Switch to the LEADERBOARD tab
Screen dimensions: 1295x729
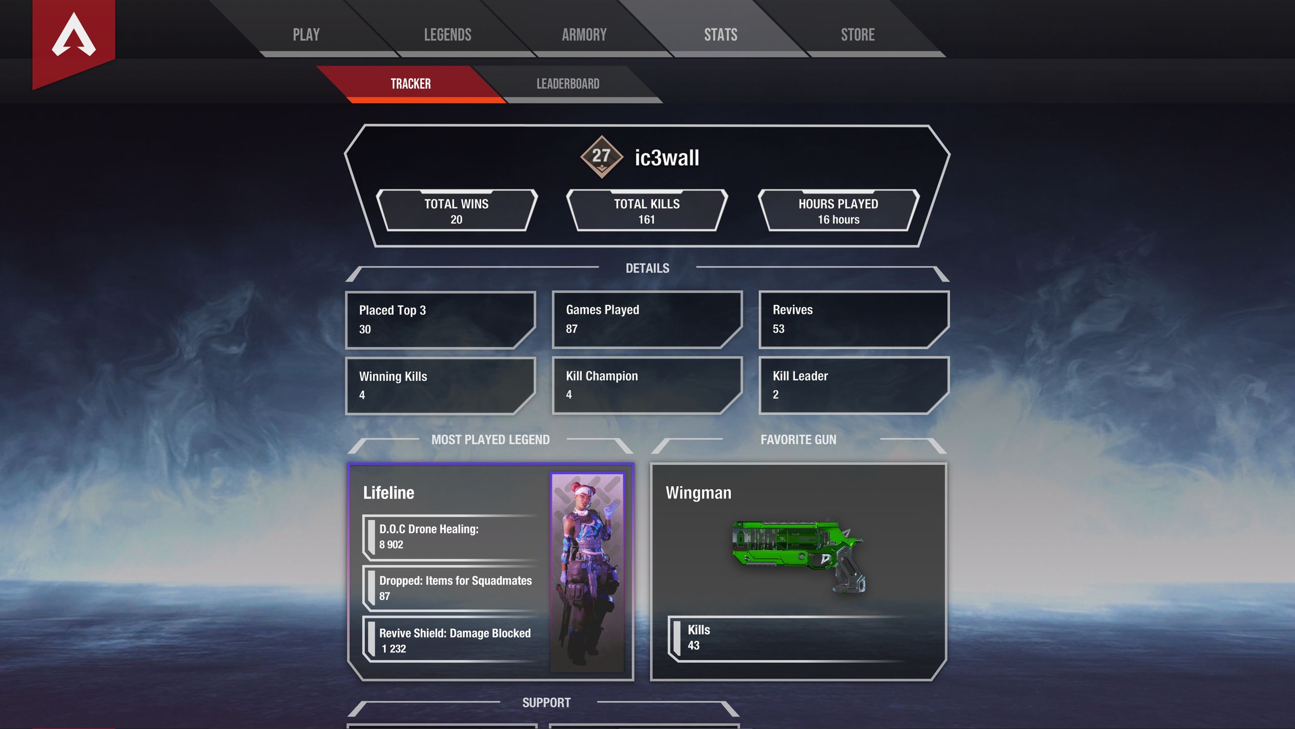[568, 82]
